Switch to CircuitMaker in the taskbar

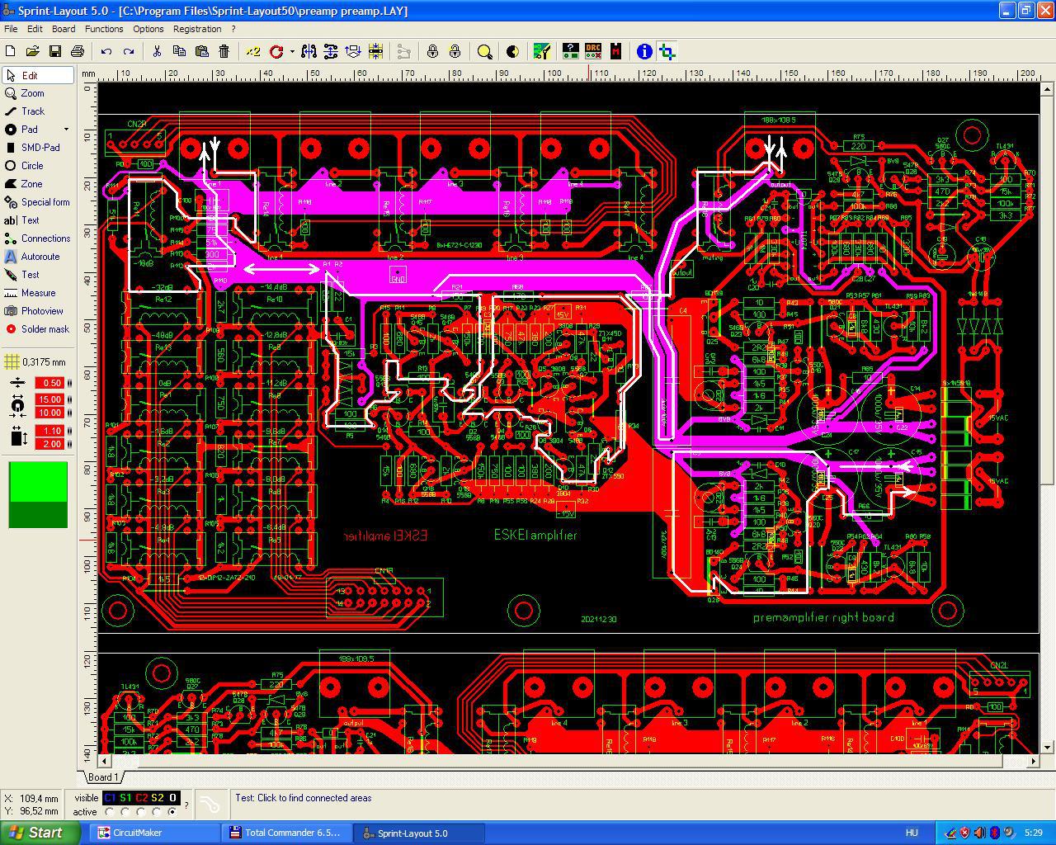[x=155, y=833]
